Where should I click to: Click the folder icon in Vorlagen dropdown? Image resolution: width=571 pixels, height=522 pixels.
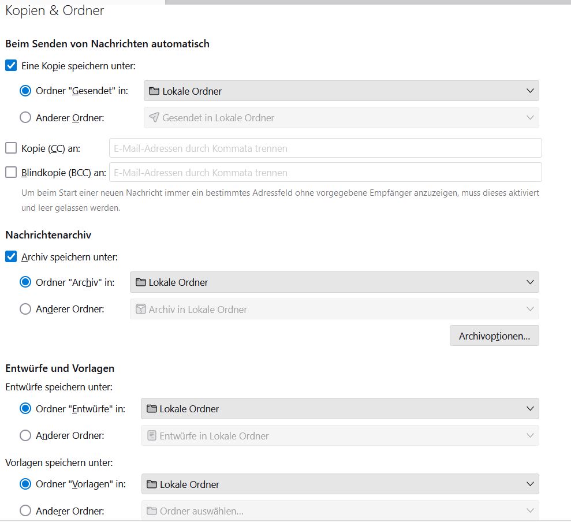(x=151, y=484)
